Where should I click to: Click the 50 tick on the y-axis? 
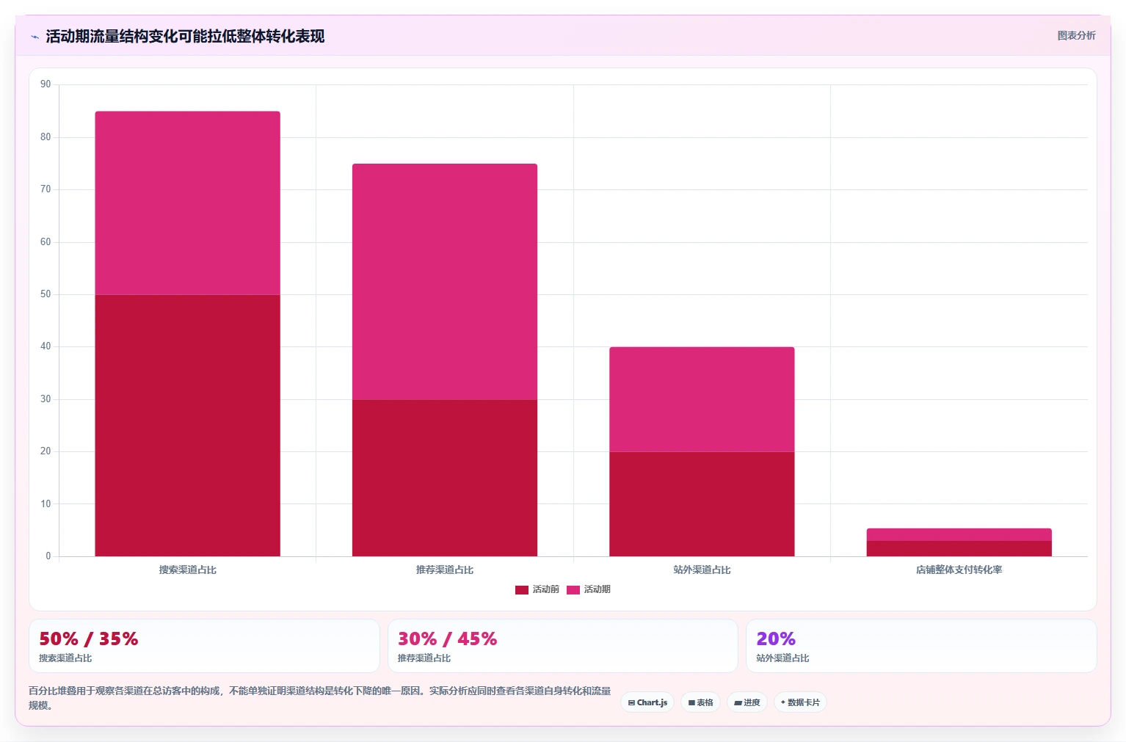click(x=46, y=294)
